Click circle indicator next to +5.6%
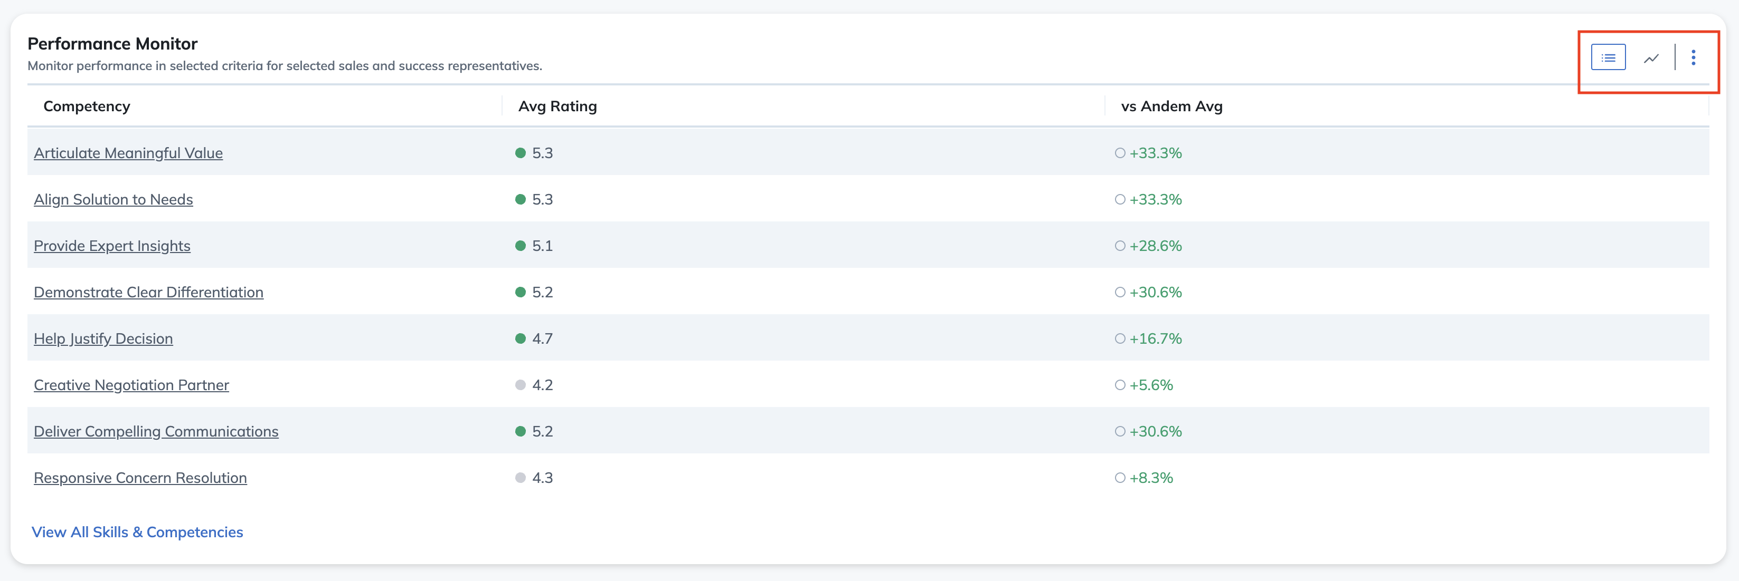This screenshot has width=1739, height=581. pyautogui.click(x=1120, y=385)
